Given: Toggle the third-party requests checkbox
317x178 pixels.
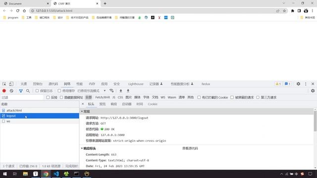Looking at the screenshot, I should point(258,97).
